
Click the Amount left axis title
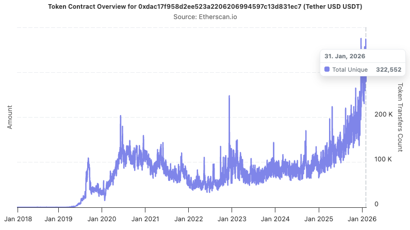tap(9, 117)
